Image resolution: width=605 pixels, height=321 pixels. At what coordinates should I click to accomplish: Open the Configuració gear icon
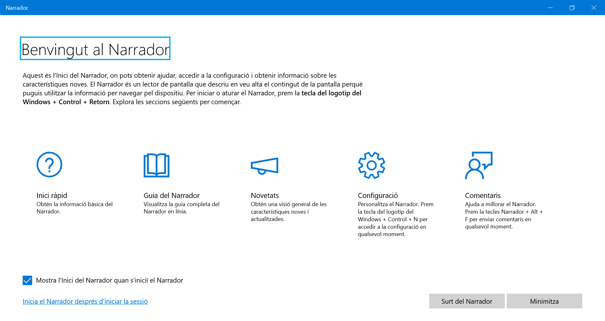pos(372,165)
